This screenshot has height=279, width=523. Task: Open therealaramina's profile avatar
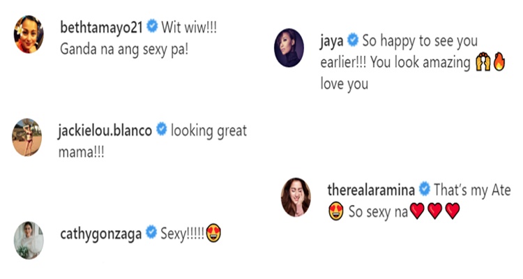[296, 195]
